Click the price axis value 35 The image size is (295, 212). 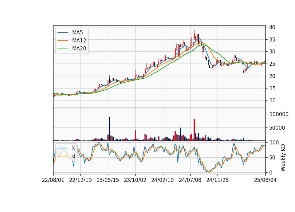272,40
